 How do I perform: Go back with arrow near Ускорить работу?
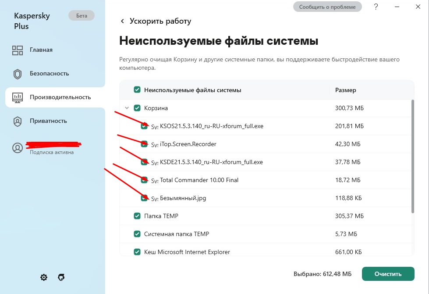tap(123, 21)
